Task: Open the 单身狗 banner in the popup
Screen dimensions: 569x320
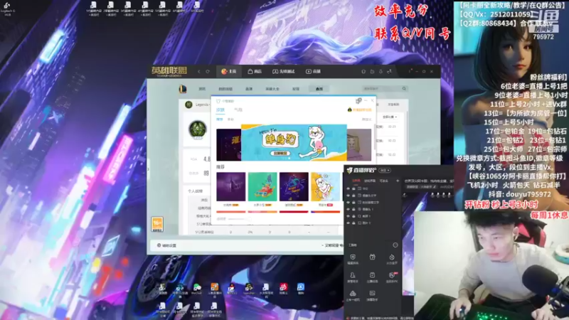Action: click(x=294, y=142)
